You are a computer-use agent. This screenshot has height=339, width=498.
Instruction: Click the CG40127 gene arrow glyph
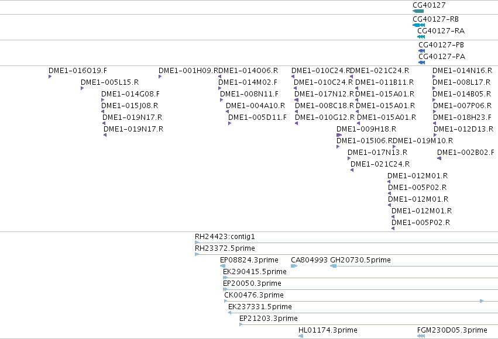point(418,11)
